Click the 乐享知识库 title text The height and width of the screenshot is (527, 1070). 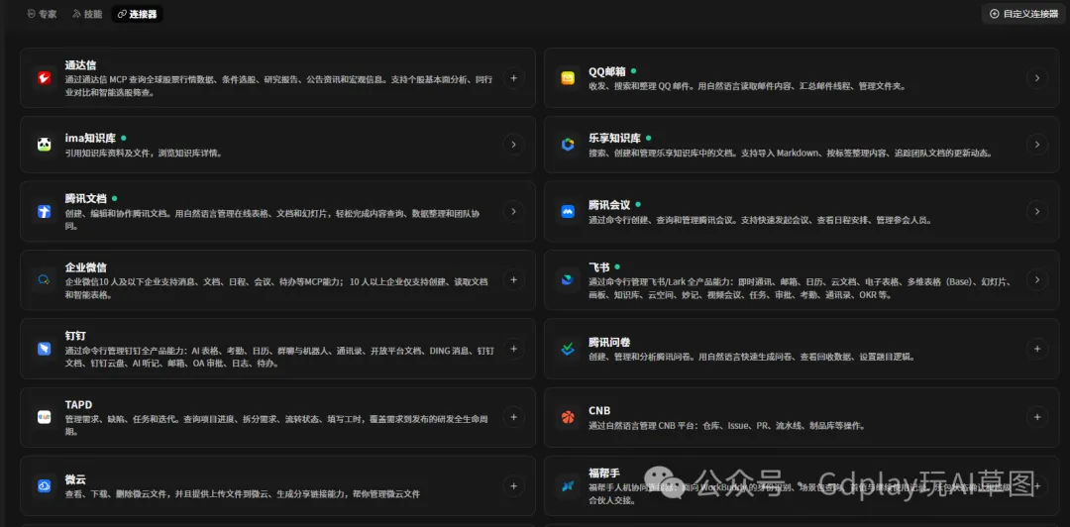(x=615, y=138)
